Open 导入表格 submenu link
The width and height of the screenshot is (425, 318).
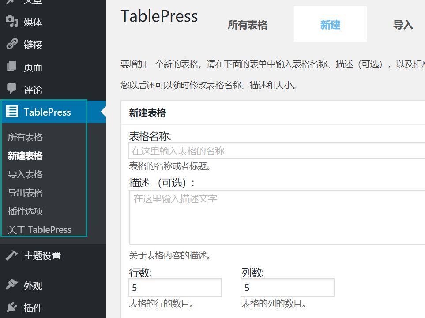pyautogui.click(x=25, y=174)
